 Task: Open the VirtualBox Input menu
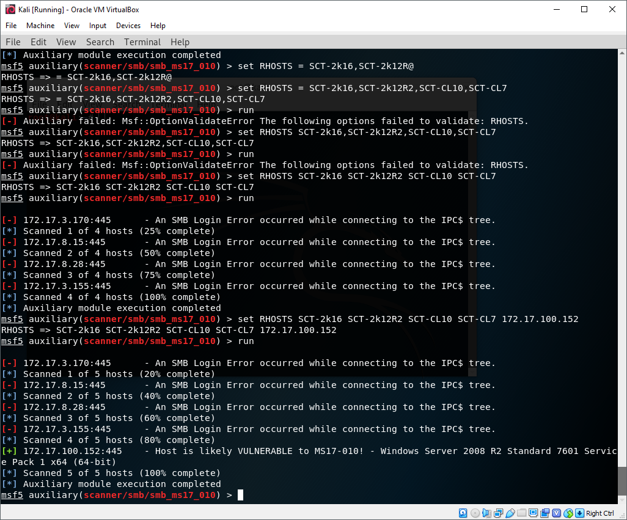98,26
